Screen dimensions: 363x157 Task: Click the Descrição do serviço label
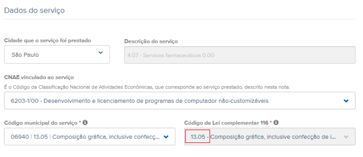tap(151, 42)
